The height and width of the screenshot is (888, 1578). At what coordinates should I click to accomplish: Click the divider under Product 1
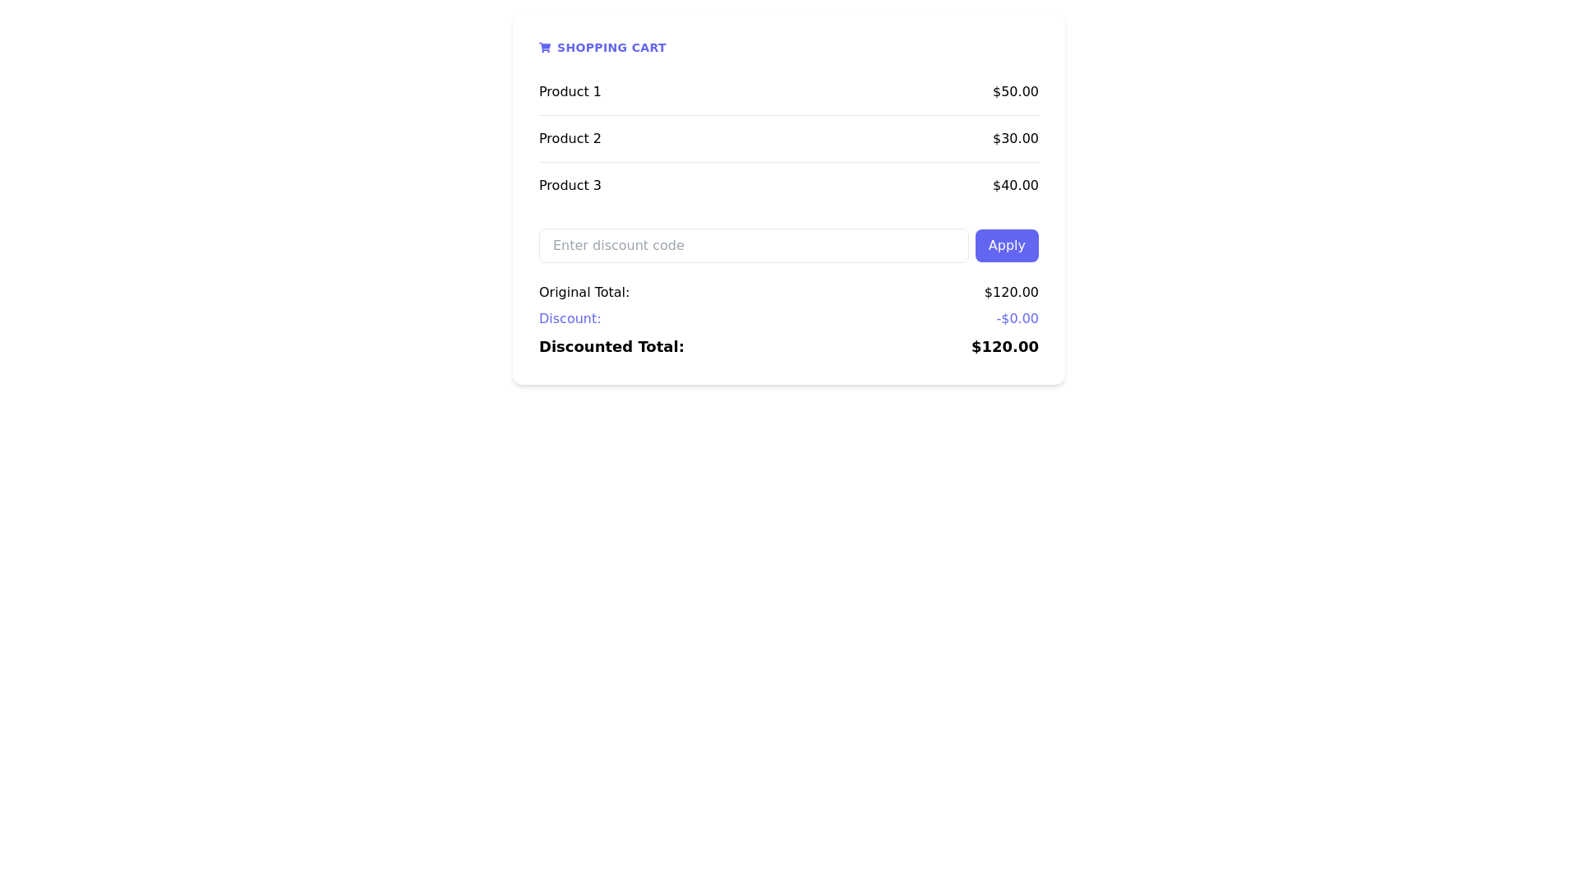coord(788,115)
